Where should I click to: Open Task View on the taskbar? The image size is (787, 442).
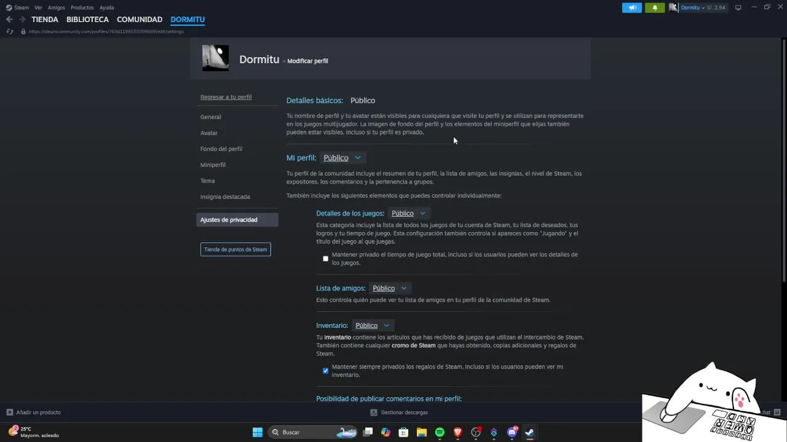click(x=368, y=432)
